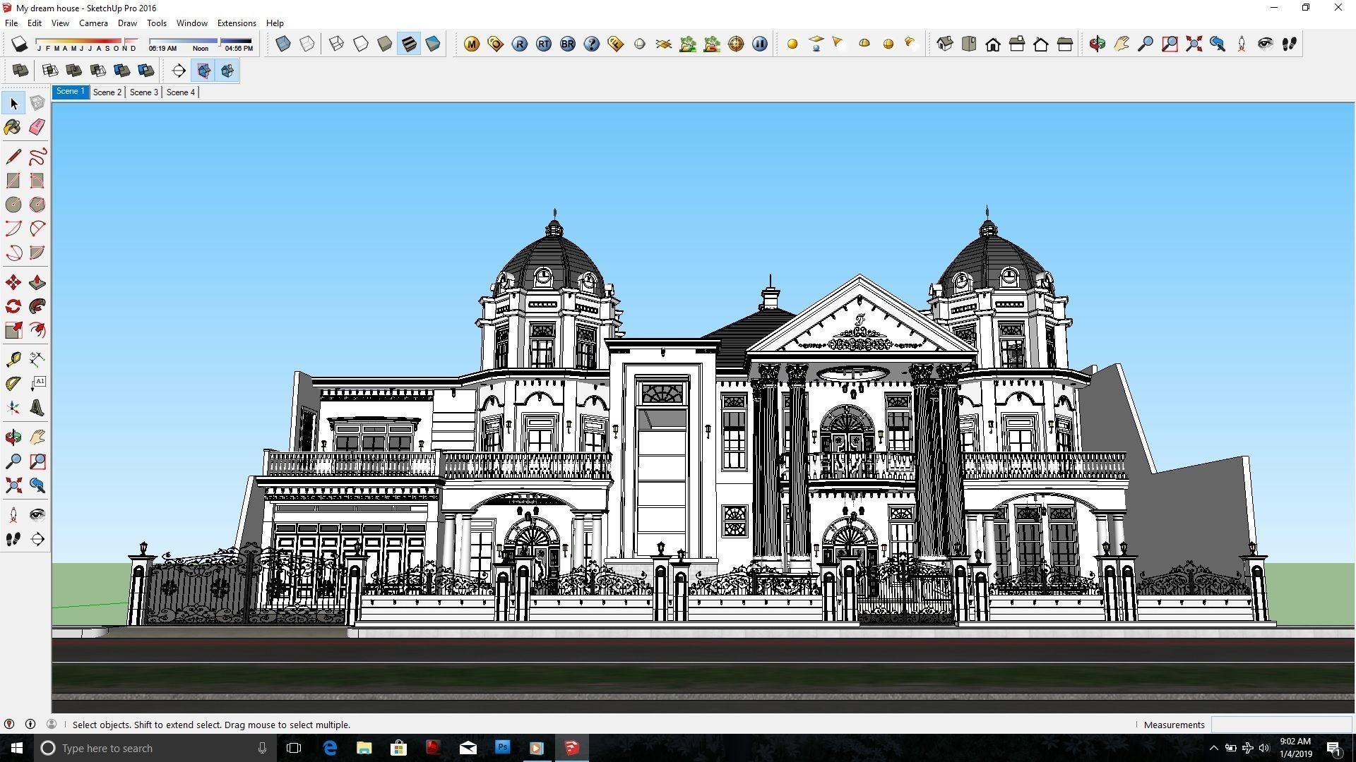
Task: Click the Windows taskbar search box
Action: pyautogui.click(x=155, y=748)
